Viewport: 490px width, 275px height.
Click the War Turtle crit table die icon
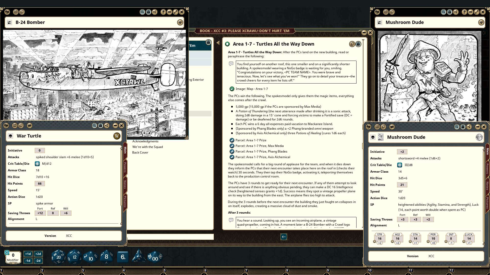pos(37,164)
